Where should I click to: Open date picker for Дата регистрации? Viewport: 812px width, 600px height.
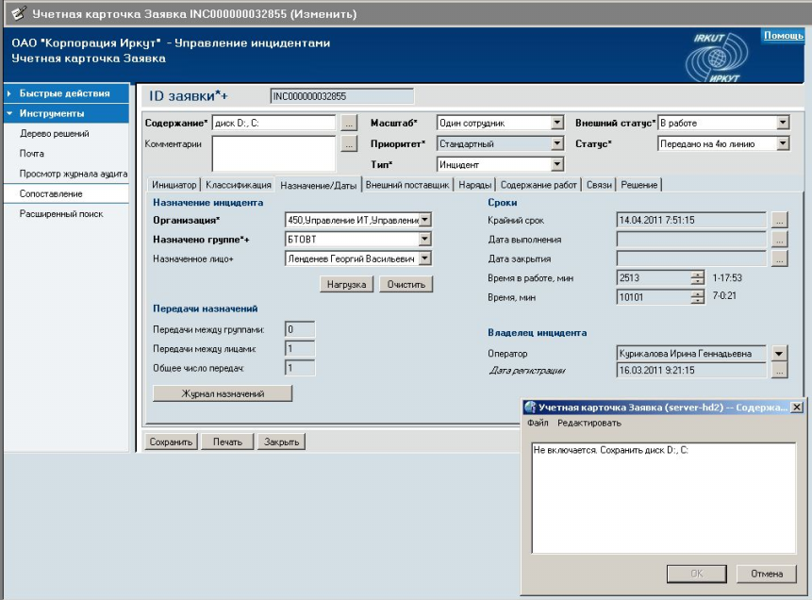pos(779,371)
